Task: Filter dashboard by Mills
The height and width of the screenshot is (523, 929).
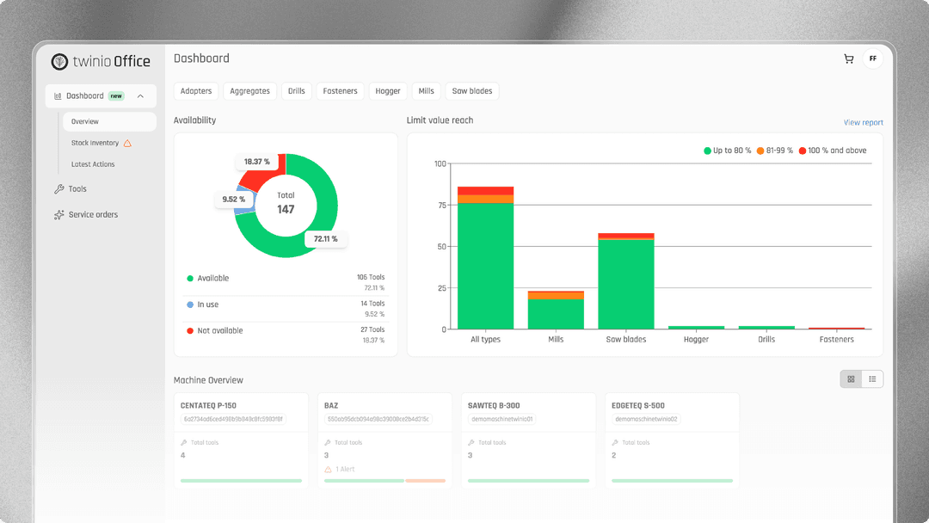Action: 426,91
